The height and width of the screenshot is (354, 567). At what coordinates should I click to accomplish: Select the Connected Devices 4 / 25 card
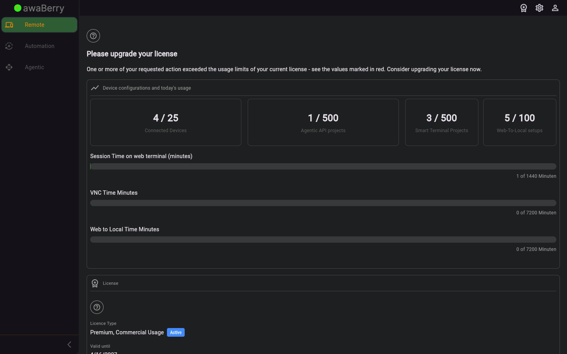tap(166, 122)
